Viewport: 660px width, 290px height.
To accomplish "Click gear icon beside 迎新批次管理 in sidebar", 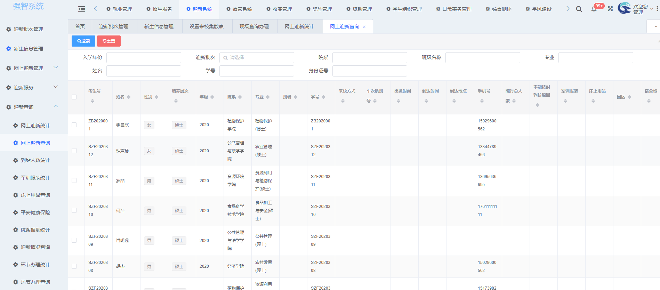I will coord(9,29).
